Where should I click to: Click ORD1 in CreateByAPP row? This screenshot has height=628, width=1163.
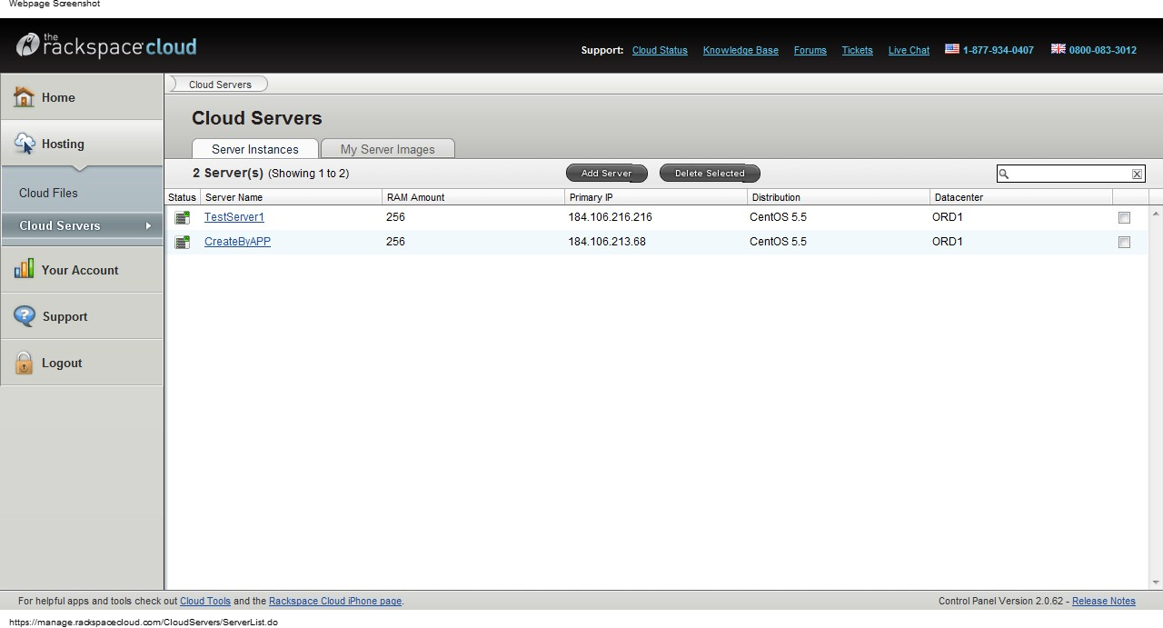click(948, 242)
